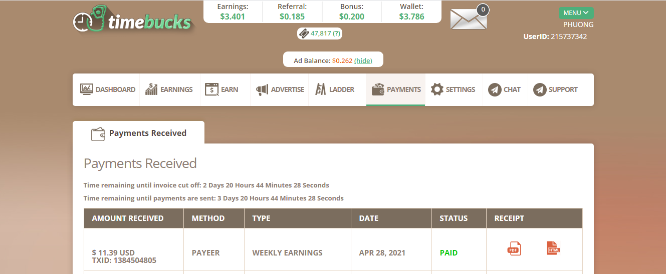The width and height of the screenshot is (666, 274).
Task: Click the Advertise megaphone icon
Action: coord(262,89)
